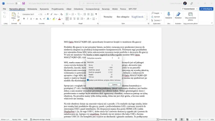Clear all formatting icon
This screenshot has width=215, height=121.
[x=61, y=14]
